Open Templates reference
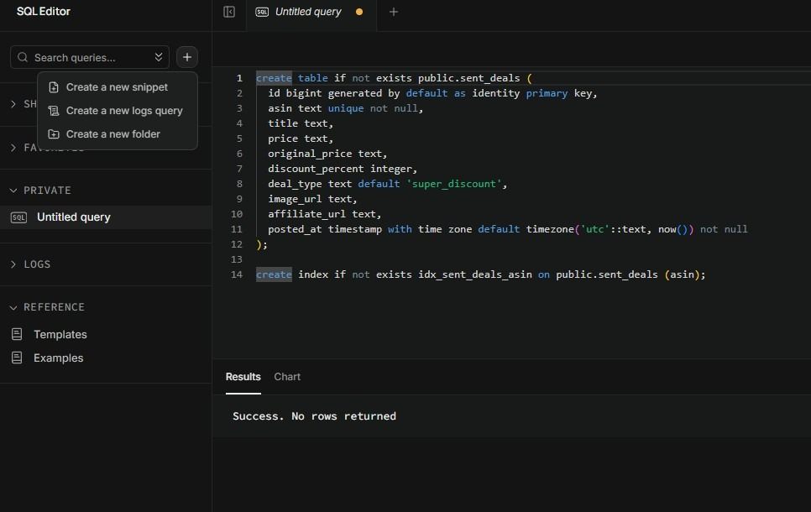The image size is (811, 512). [x=60, y=335]
